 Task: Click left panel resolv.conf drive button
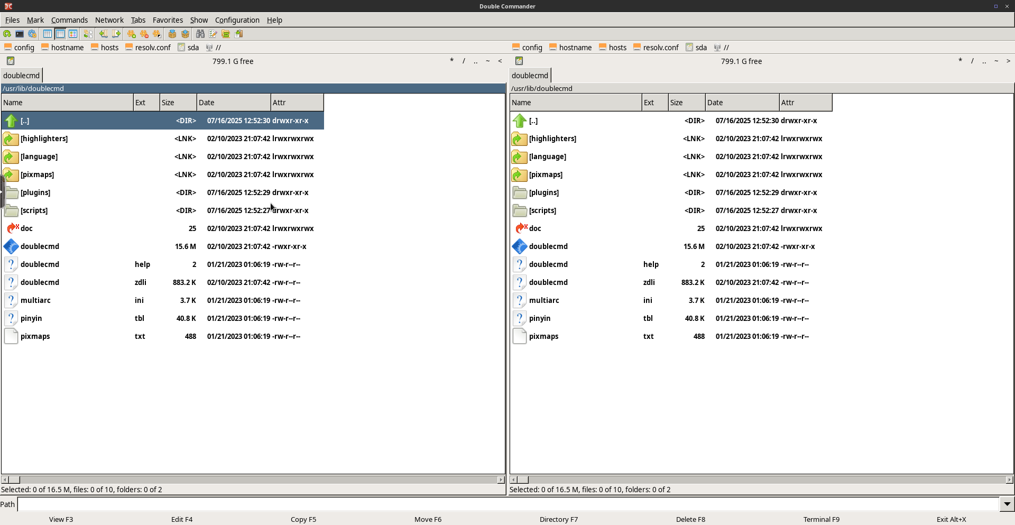pyautogui.click(x=148, y=48)
